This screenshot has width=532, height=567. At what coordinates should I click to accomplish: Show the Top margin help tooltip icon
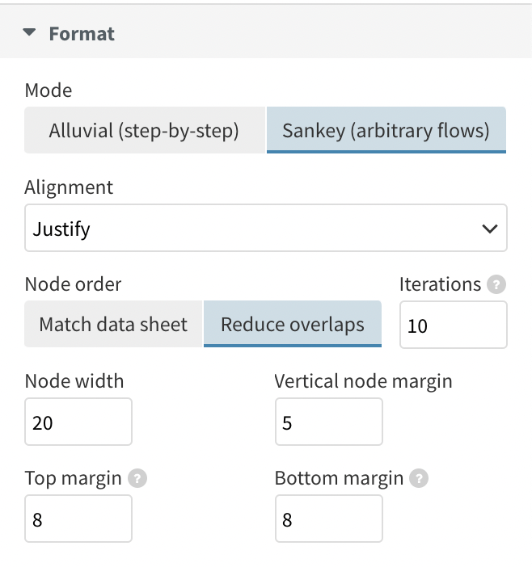tap(137, 478)
